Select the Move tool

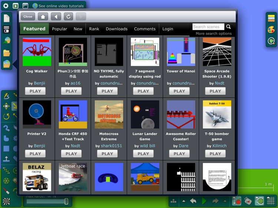pos(6,106)
